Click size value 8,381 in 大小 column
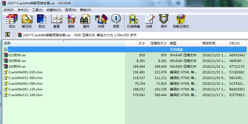This screenshot has height=124, width=248. pos(141,61)
